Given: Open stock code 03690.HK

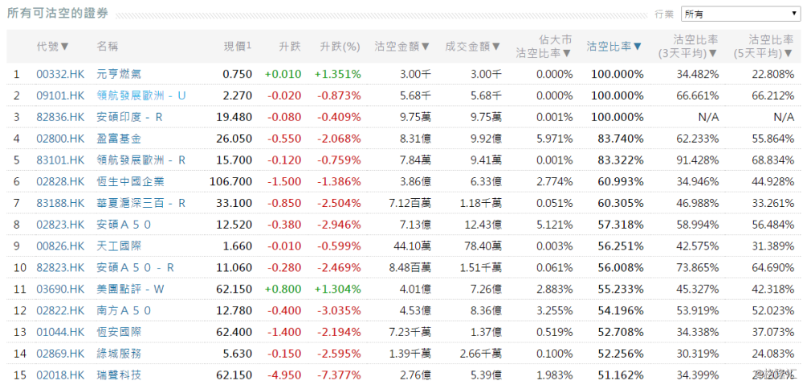Looking at the screenshot, I should (x=60, y=289).
